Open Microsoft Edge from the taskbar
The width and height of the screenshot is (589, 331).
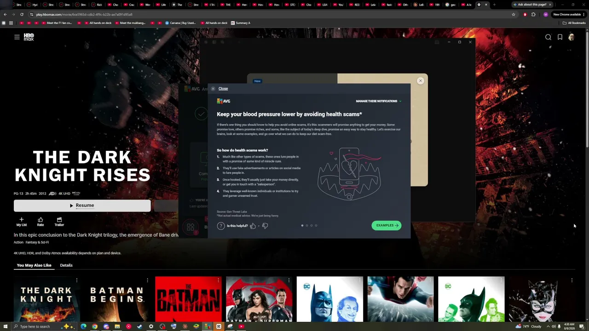(83, 326)
